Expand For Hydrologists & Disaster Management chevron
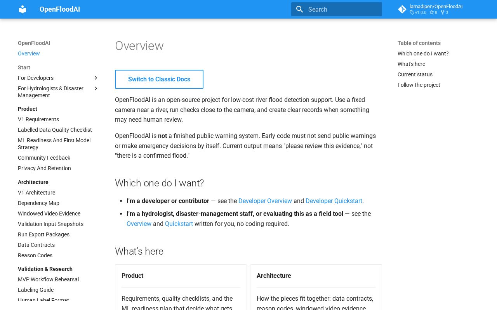This screenshot has height=310, width=497. click(x=96, y=88)
